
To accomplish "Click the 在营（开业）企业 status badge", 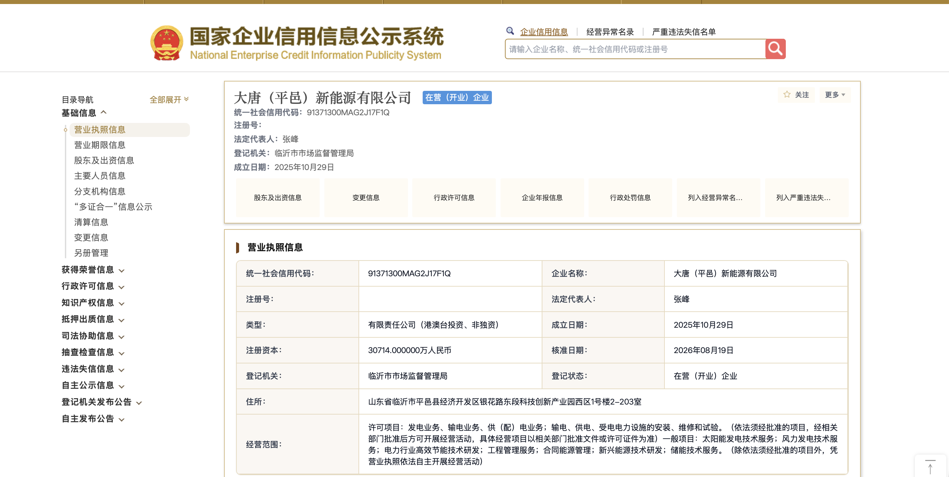I will click(457, 98).
